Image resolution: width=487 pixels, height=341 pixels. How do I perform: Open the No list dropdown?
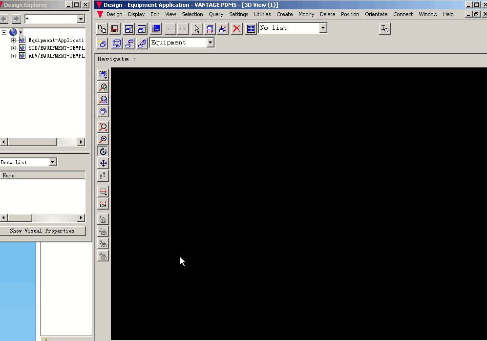coord(323,28)
